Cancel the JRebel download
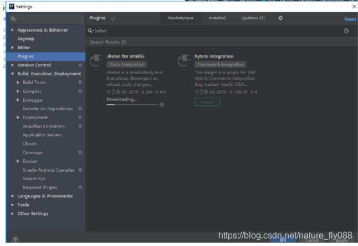Image resolution: width=358 pixels, height=246 pixels. 162,105
